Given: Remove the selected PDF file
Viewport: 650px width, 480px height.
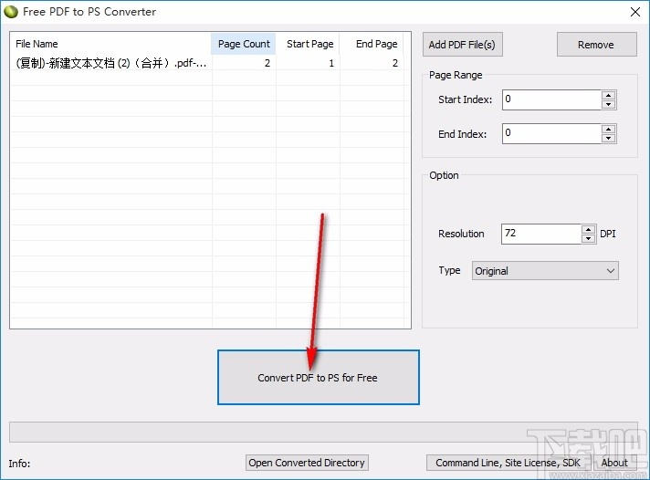Looking at the screenshot, I should click(596, 45).
